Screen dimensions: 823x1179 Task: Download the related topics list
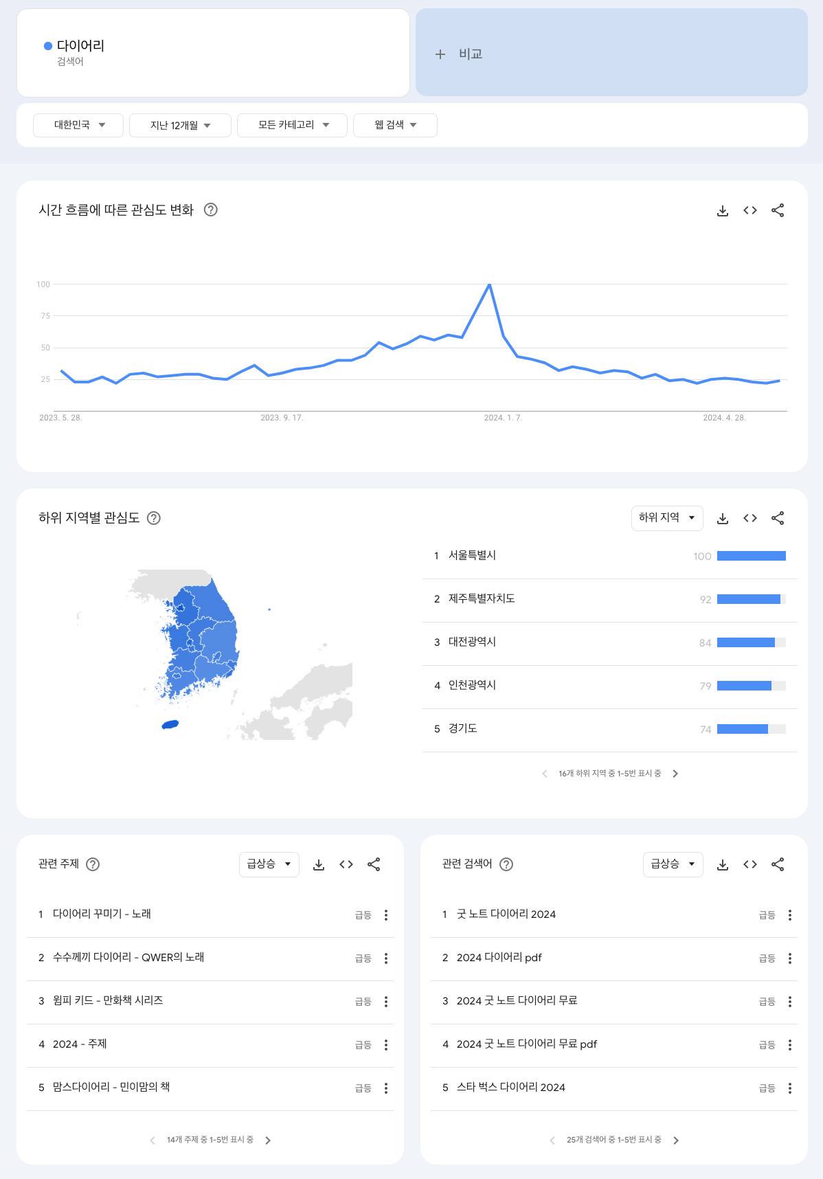coord(318,864)
